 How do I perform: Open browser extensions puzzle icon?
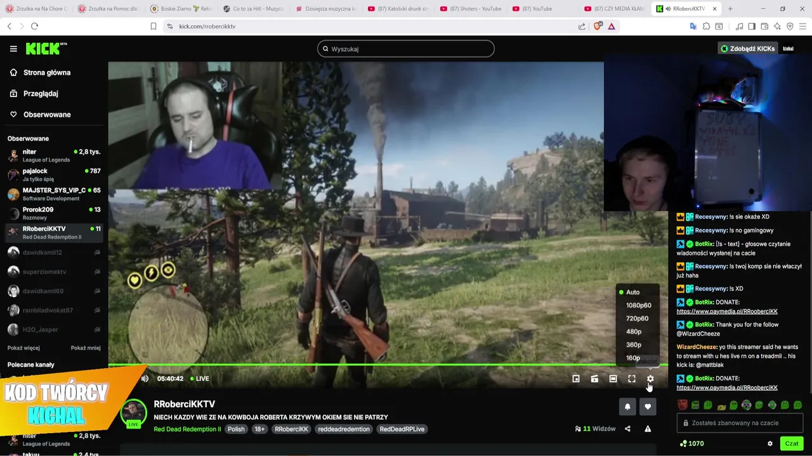706,26
